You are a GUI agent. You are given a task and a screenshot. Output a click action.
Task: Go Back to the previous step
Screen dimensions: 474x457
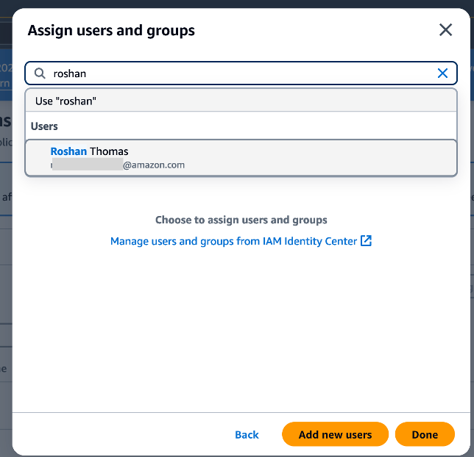tap(247, 435)
